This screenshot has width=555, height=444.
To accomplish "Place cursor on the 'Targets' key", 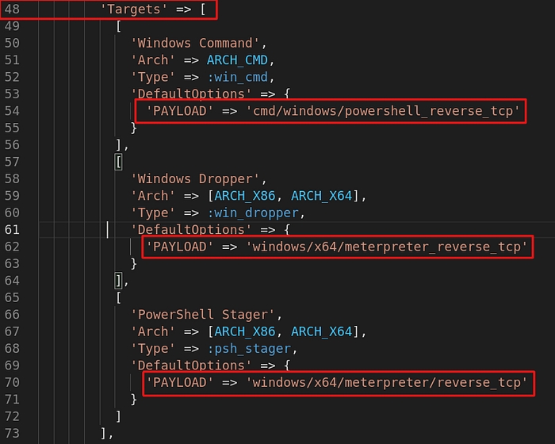I will 133,10.
